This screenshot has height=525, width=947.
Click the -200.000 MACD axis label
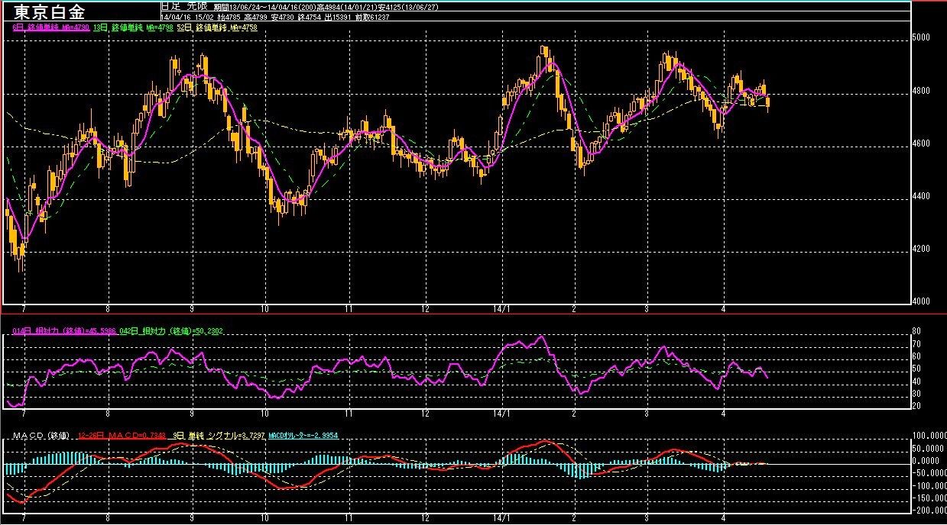[x=928, y=511]
